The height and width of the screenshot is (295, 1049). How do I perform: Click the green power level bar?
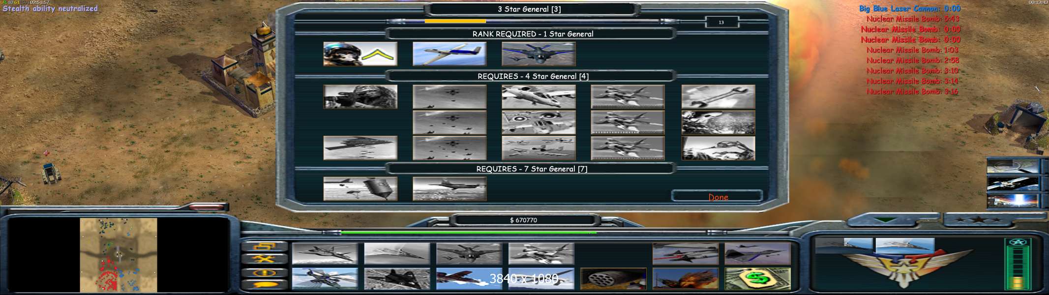(468, 233)
